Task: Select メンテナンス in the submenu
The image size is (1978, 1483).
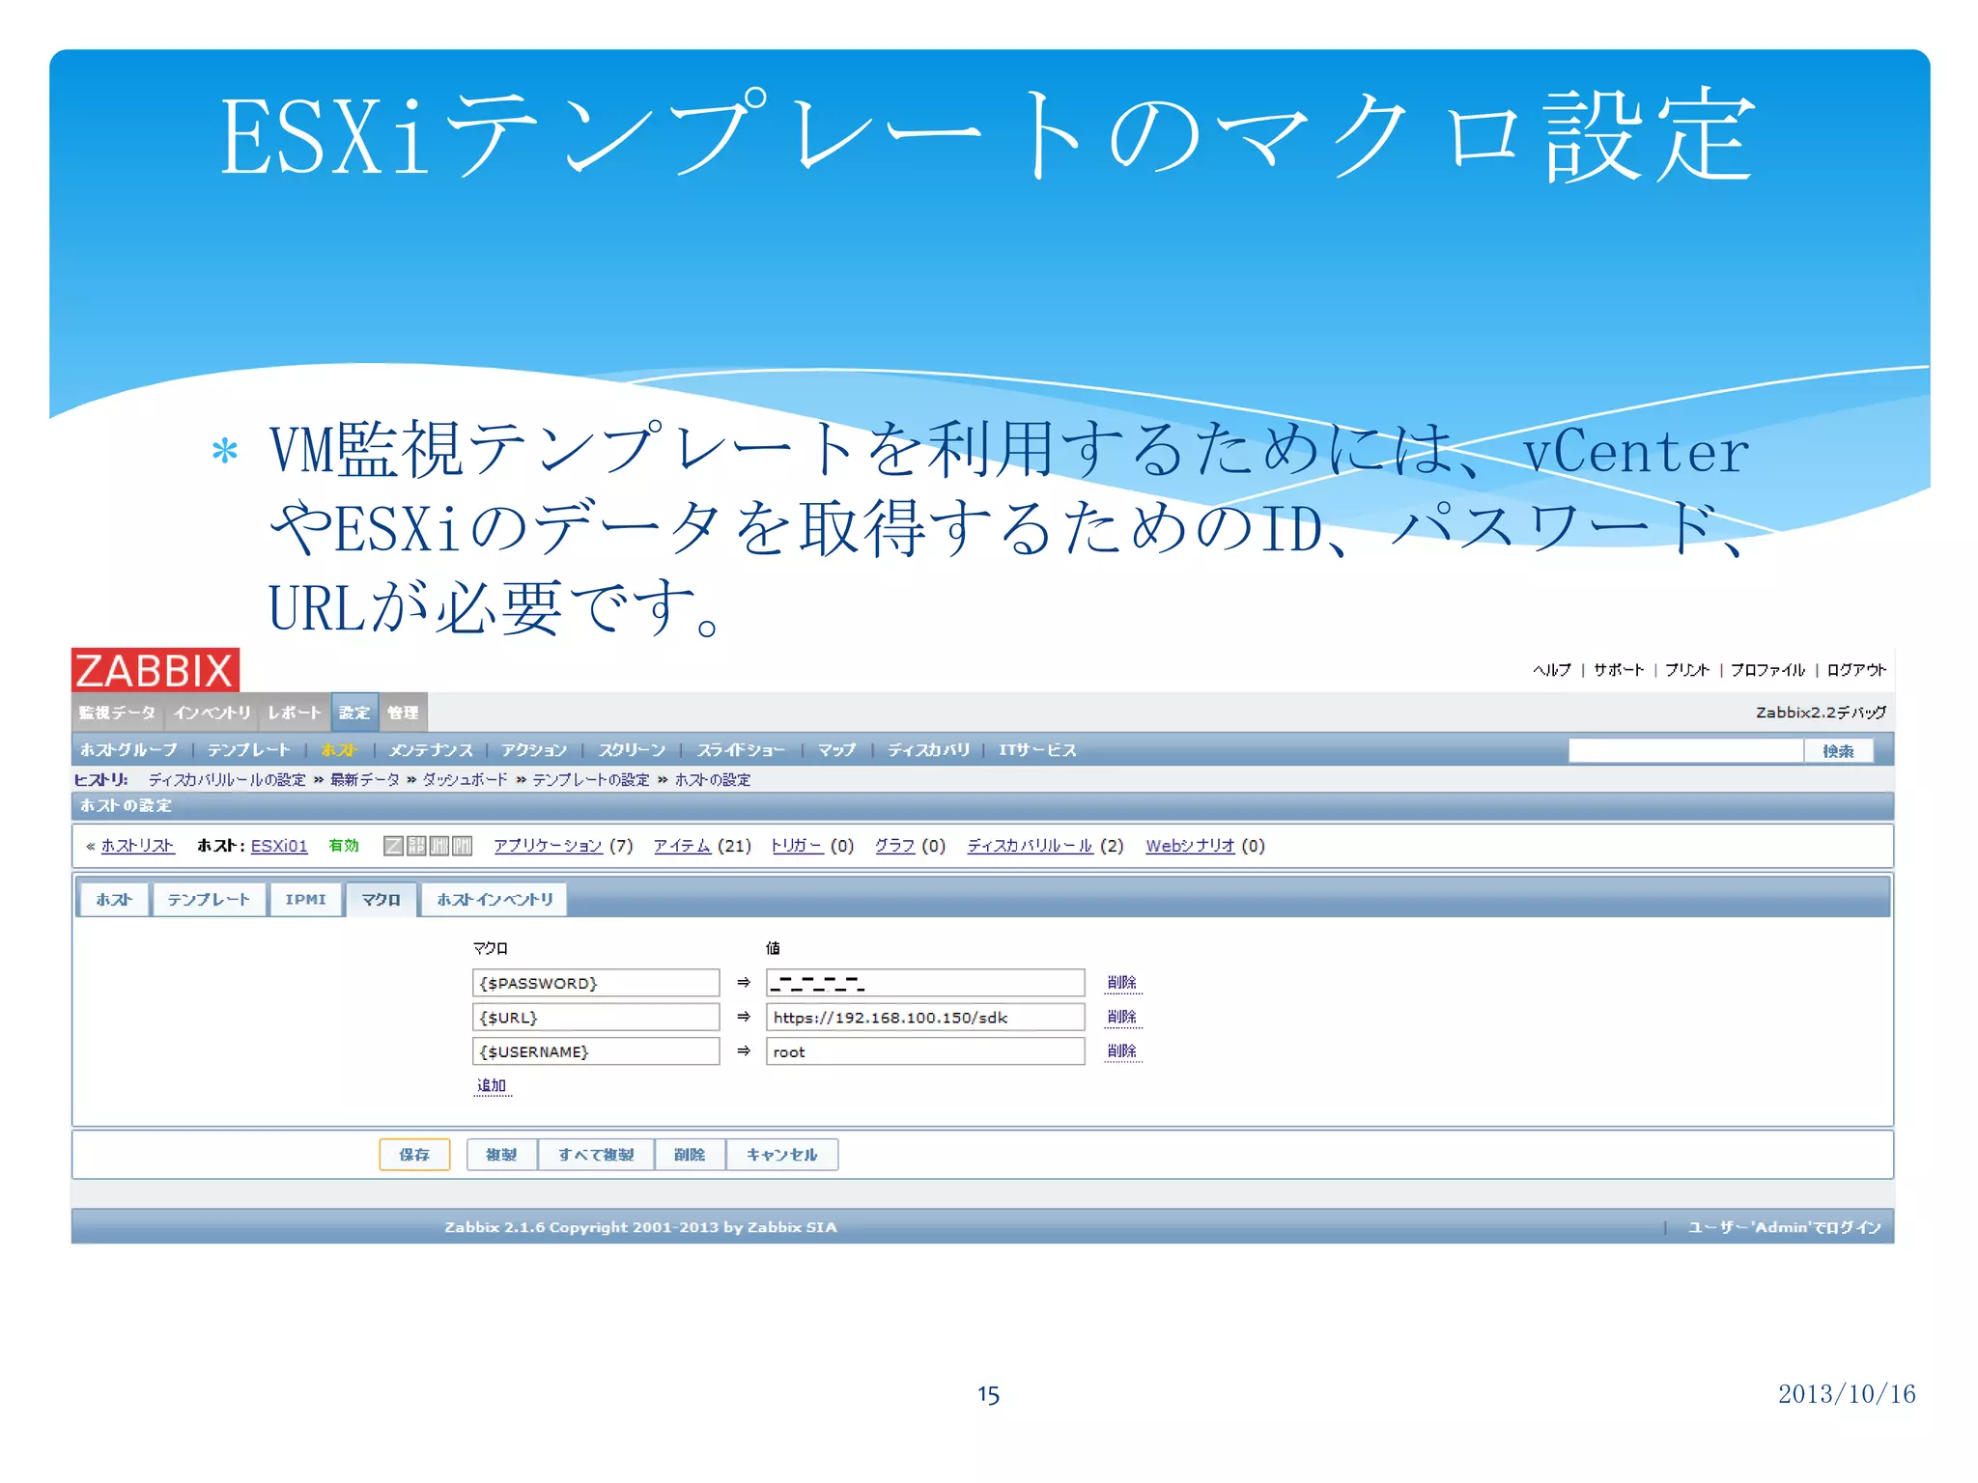Action: [x=431, y=750]
